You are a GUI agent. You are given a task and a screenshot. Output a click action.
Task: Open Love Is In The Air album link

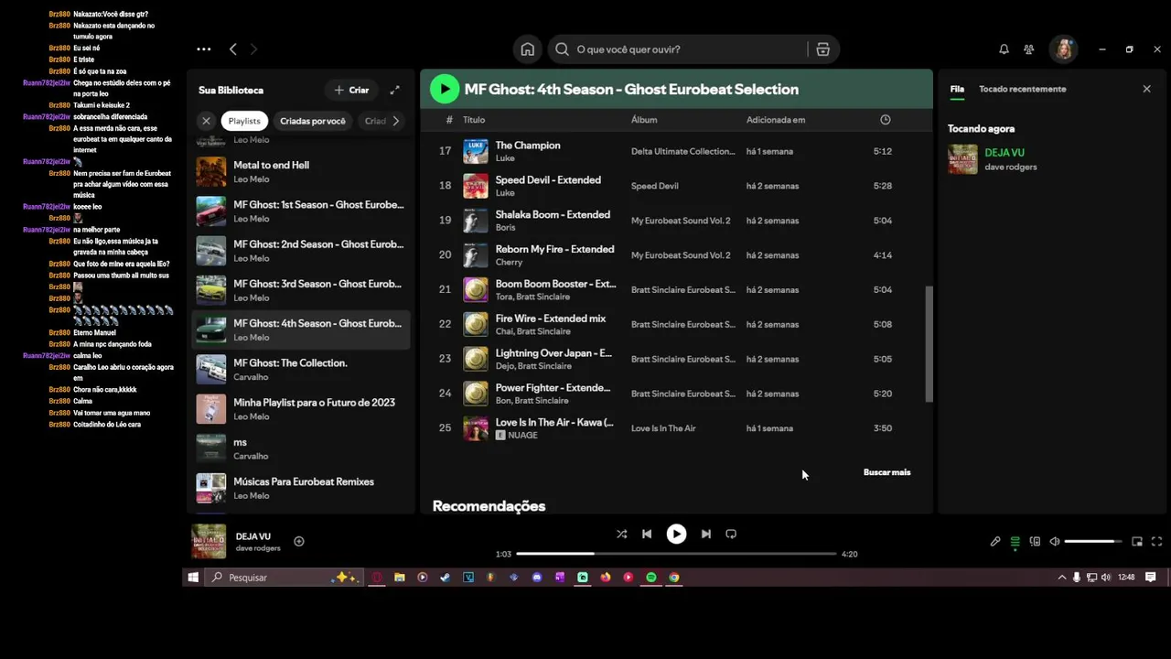click(x=663, y=428)
